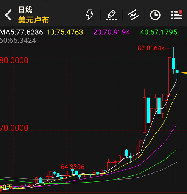Tap the MA5:77.6286 indicator value

point(22,32)
